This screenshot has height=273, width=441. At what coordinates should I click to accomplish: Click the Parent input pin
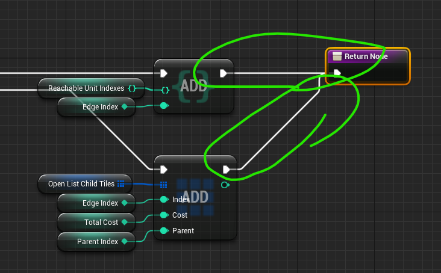click(164, 231)
